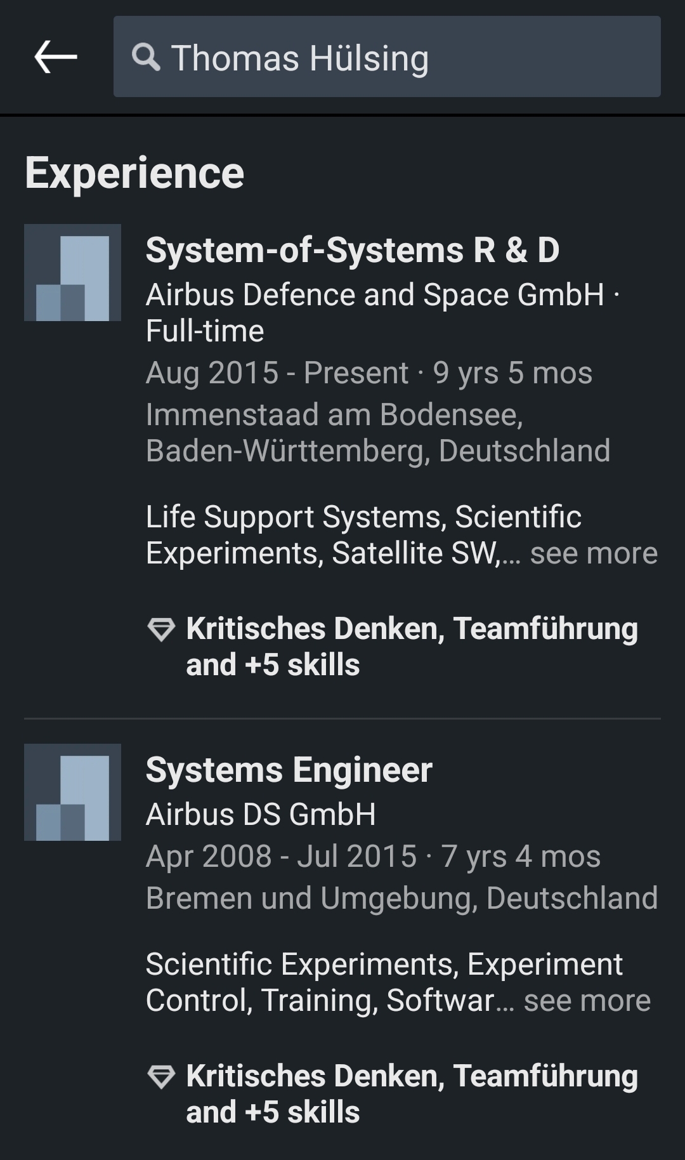685x1160 pixels.
Task: Select Airbus Defence and Space GmbH company name
Action: (375, 295)
